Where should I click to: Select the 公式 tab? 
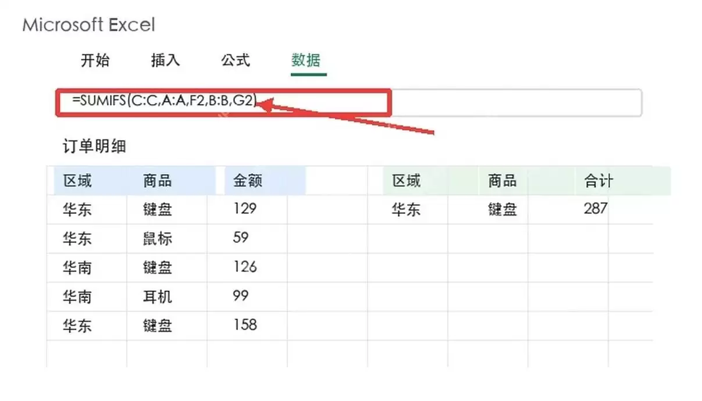click(236, 60)
